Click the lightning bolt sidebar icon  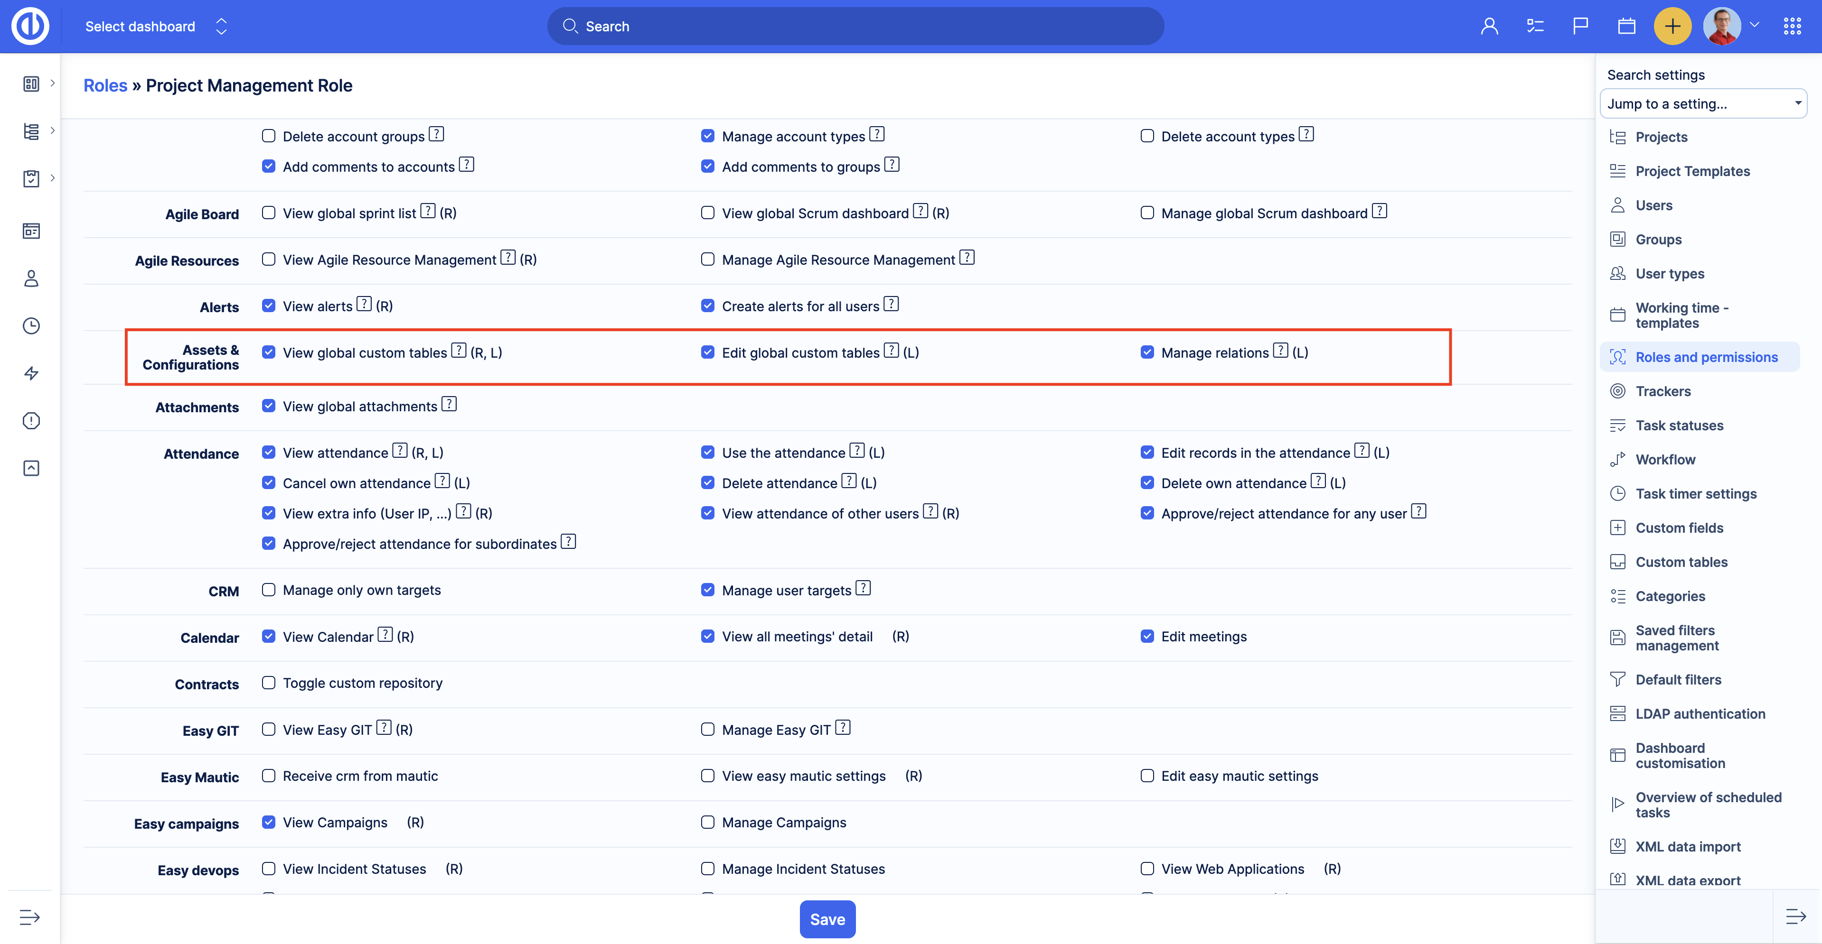31,373
